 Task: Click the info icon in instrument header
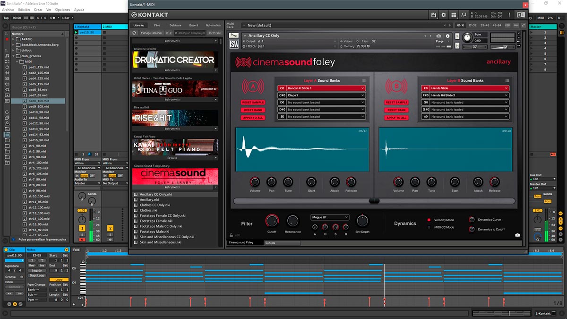coord(447,36)
